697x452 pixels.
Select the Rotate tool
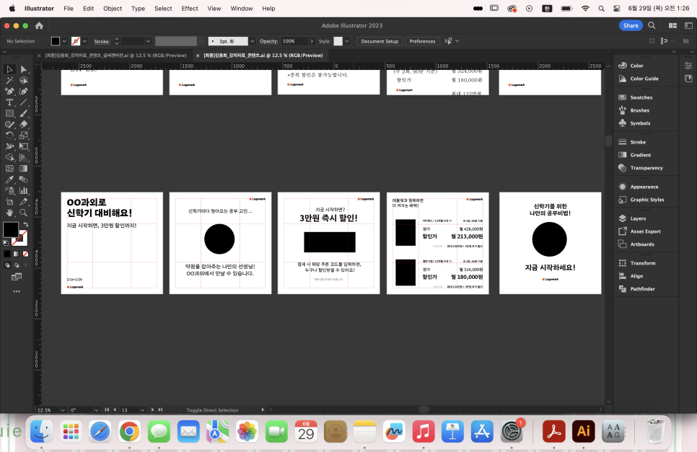[9, 136]
